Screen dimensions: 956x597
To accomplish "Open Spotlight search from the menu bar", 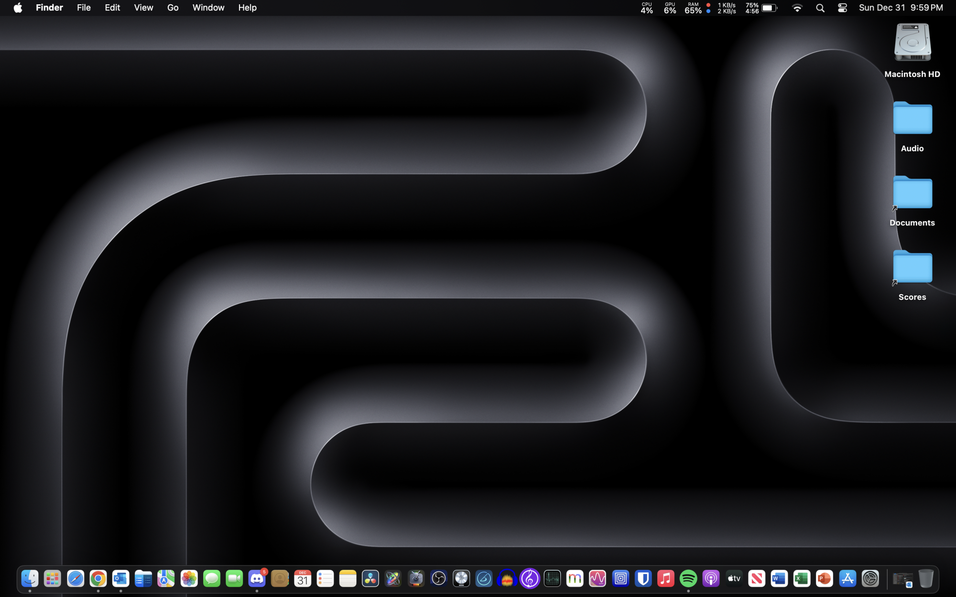I will pos(819,8).
